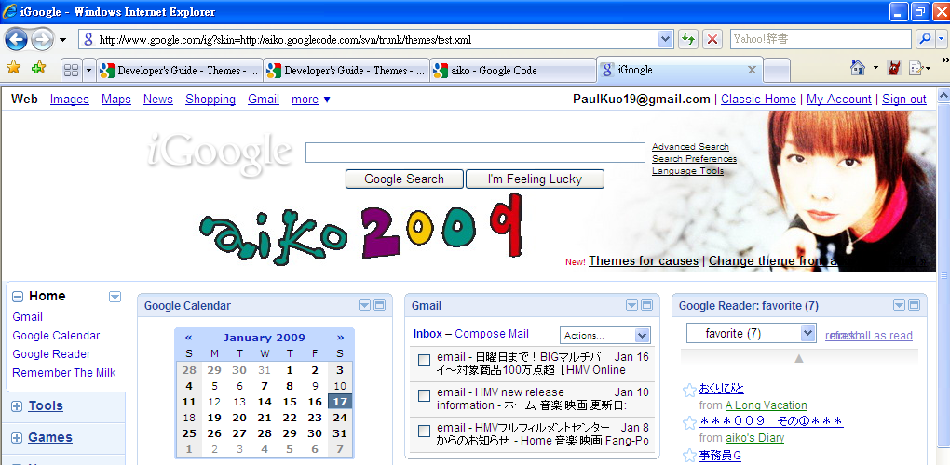Open the Home tab dropdown arrow in sidebar
950x465 pixels.
click(115, 297)
